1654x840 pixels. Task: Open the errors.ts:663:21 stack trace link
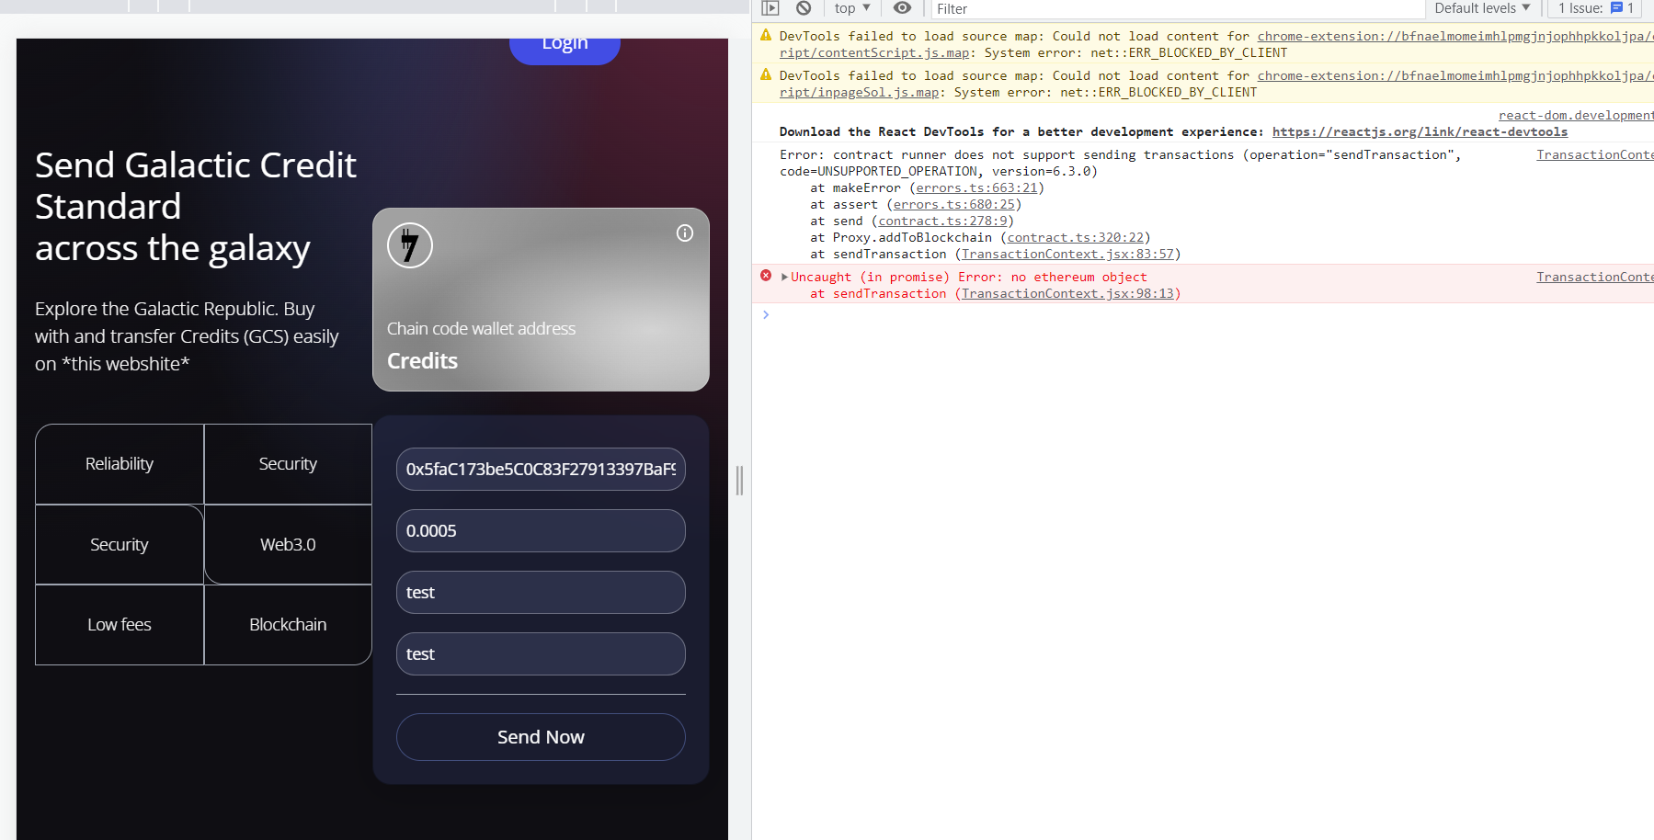[x=976, y=187]
